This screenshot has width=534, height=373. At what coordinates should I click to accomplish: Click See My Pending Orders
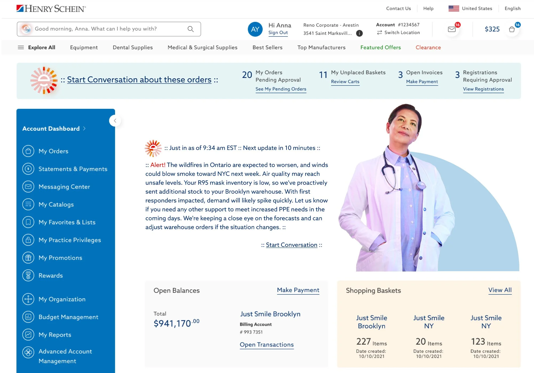click(x=281, y=89)
